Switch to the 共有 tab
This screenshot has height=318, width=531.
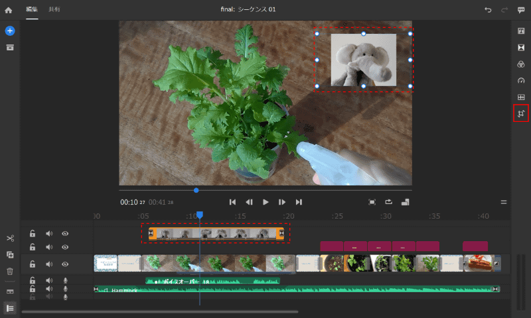click(54, 9)
